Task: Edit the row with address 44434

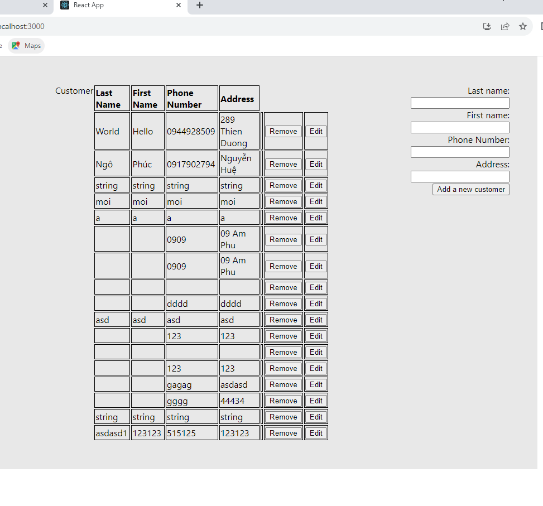Action: (x=316, y=401)
